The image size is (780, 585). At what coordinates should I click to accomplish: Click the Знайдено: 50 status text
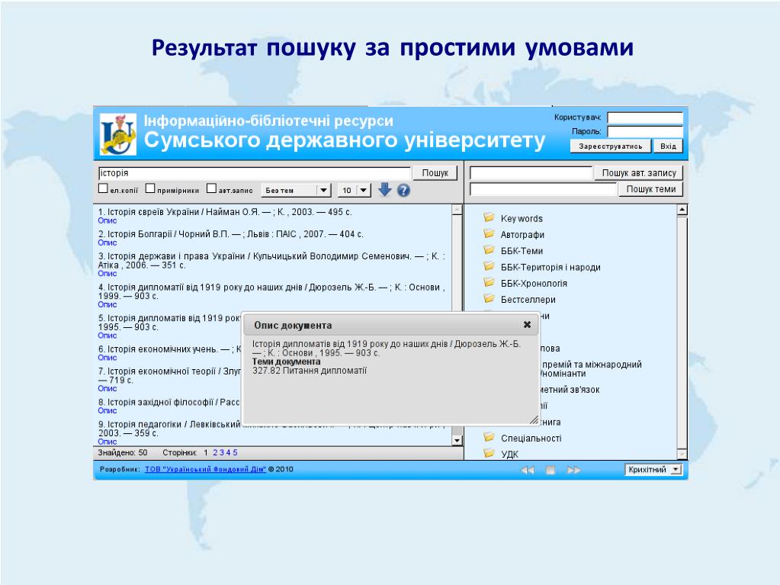(122, 453)
